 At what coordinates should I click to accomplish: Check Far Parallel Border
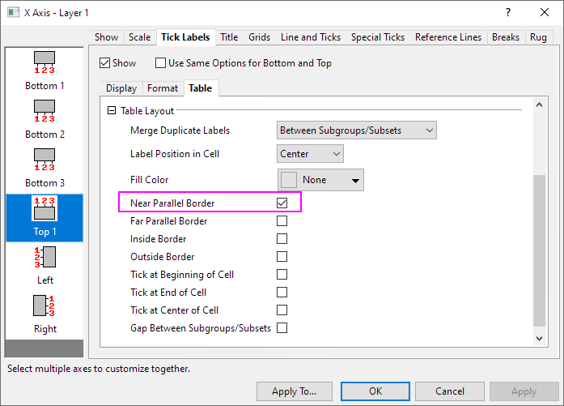click(x=282, y=221)
